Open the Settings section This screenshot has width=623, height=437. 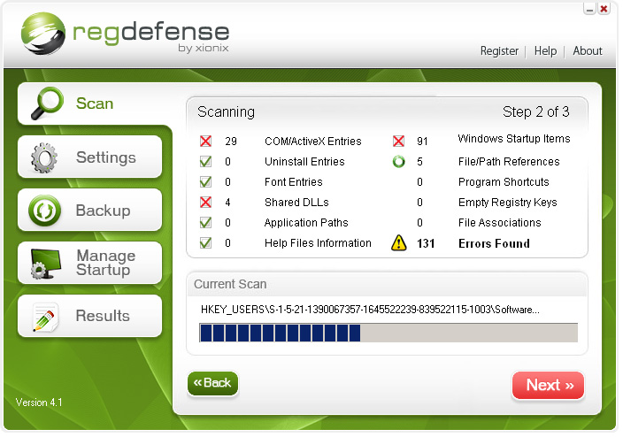(89, 157)
